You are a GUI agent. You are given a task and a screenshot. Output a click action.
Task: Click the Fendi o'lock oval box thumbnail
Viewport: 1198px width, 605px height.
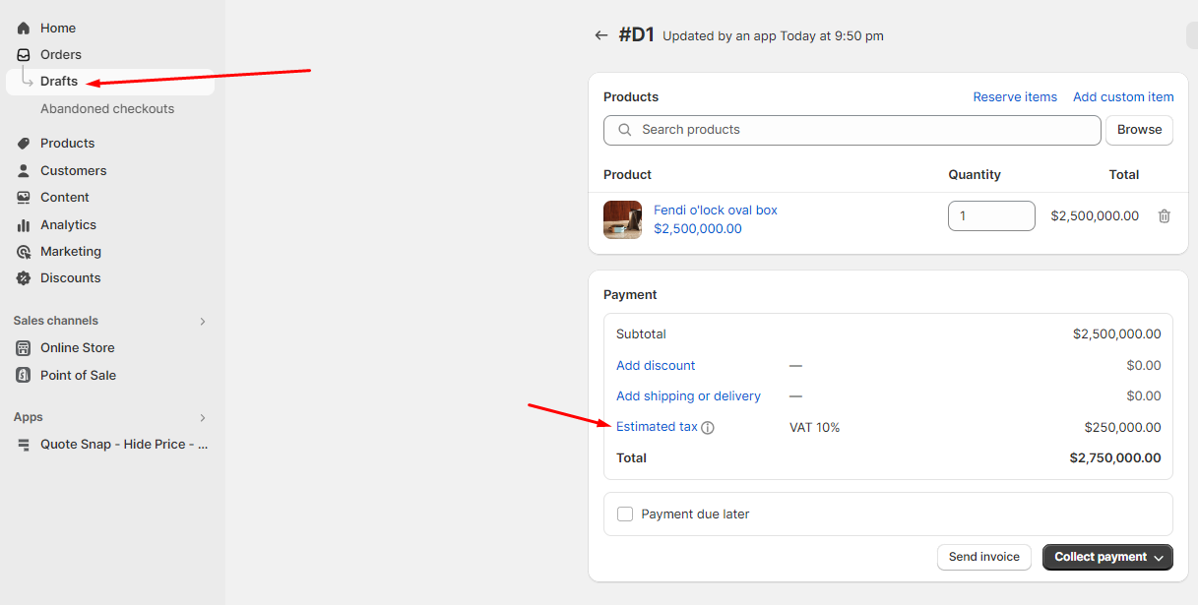(x=622, y=219)
